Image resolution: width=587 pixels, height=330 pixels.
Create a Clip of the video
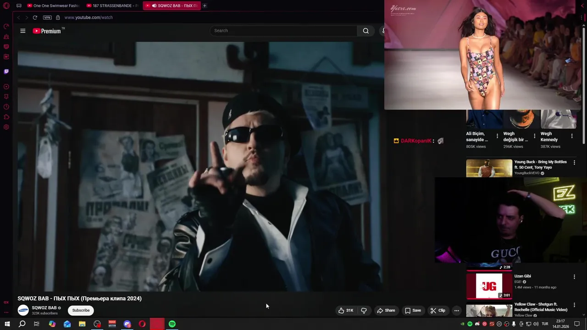tap(437, 310)
